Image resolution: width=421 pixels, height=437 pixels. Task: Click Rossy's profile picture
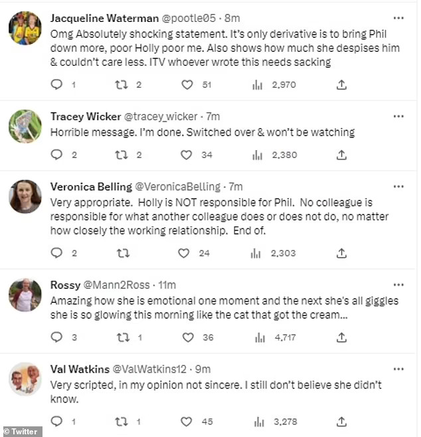[x=25, y=295]
